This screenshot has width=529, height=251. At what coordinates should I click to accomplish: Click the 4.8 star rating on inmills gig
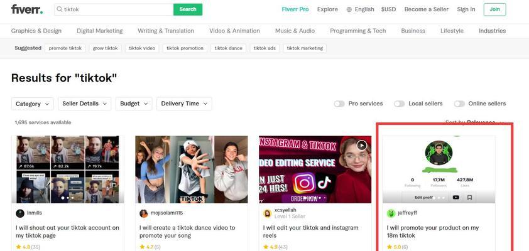coord(28,247)
